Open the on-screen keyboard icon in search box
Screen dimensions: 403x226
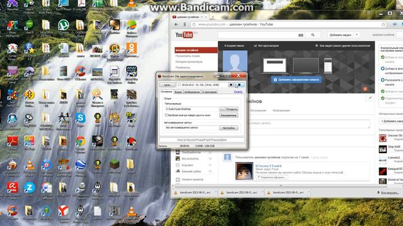(x=301, y=35)
